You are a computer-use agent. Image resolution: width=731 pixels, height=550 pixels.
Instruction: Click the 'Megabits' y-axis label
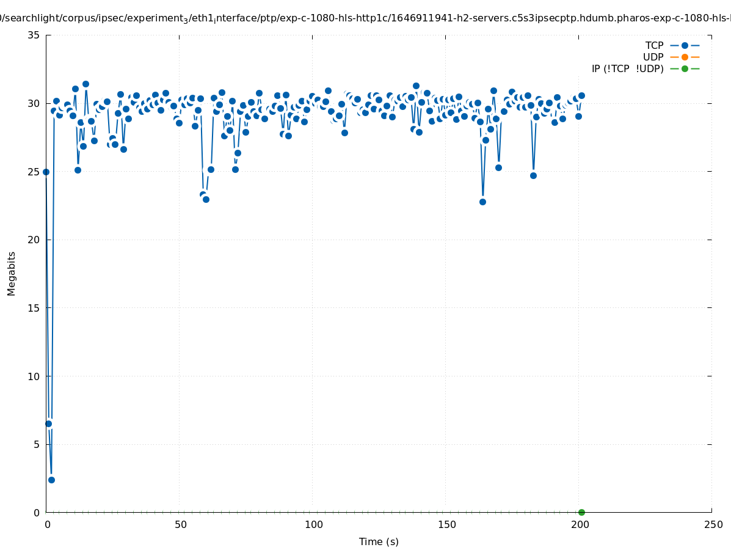(x=12, y=273)
